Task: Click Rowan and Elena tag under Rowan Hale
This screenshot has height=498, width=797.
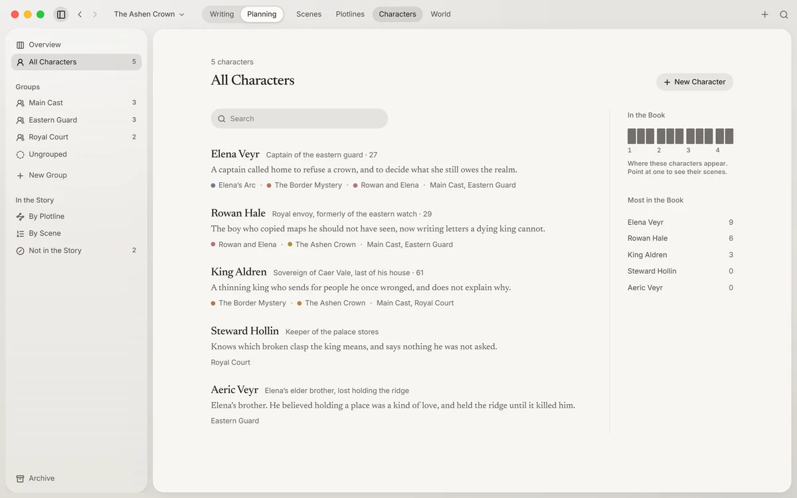Action: click(244, 244)
